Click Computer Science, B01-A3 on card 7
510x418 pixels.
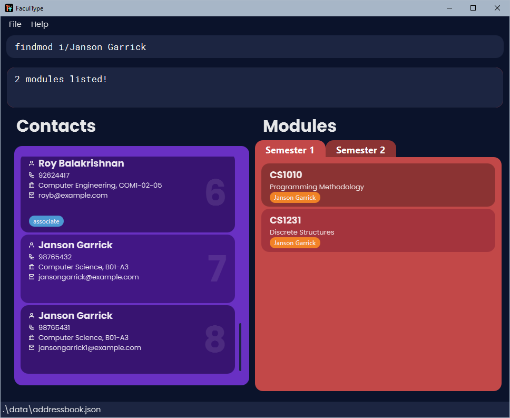[83, 267]
